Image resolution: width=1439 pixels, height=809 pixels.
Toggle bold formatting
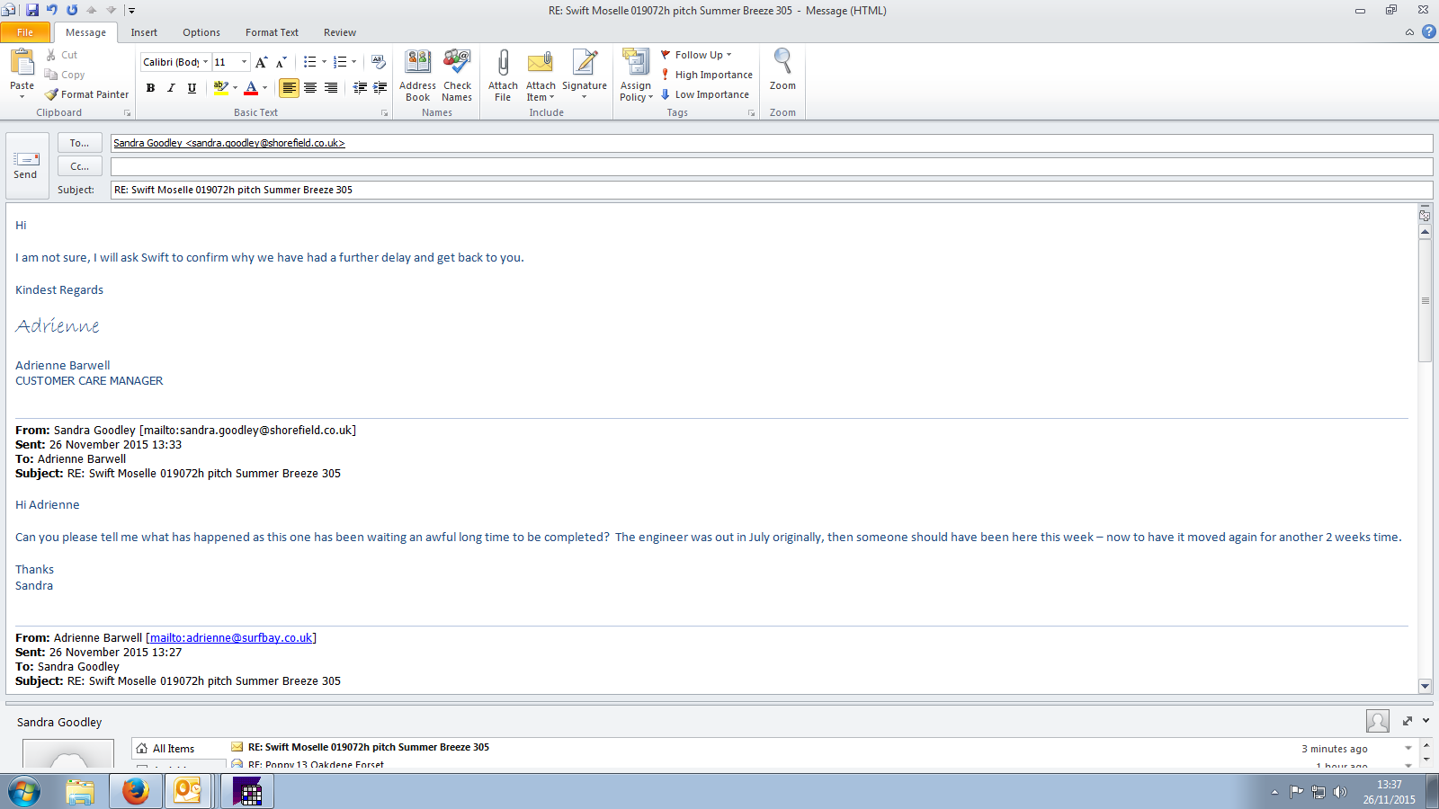click(x=150, y=88)
